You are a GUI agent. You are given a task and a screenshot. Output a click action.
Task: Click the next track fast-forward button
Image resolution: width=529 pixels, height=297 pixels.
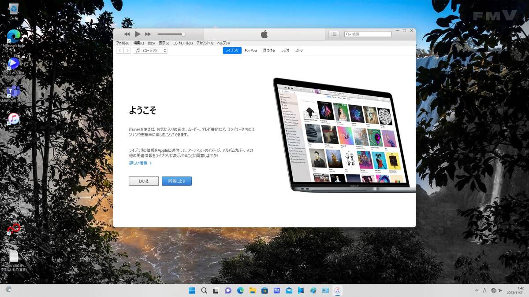(148, 34)
